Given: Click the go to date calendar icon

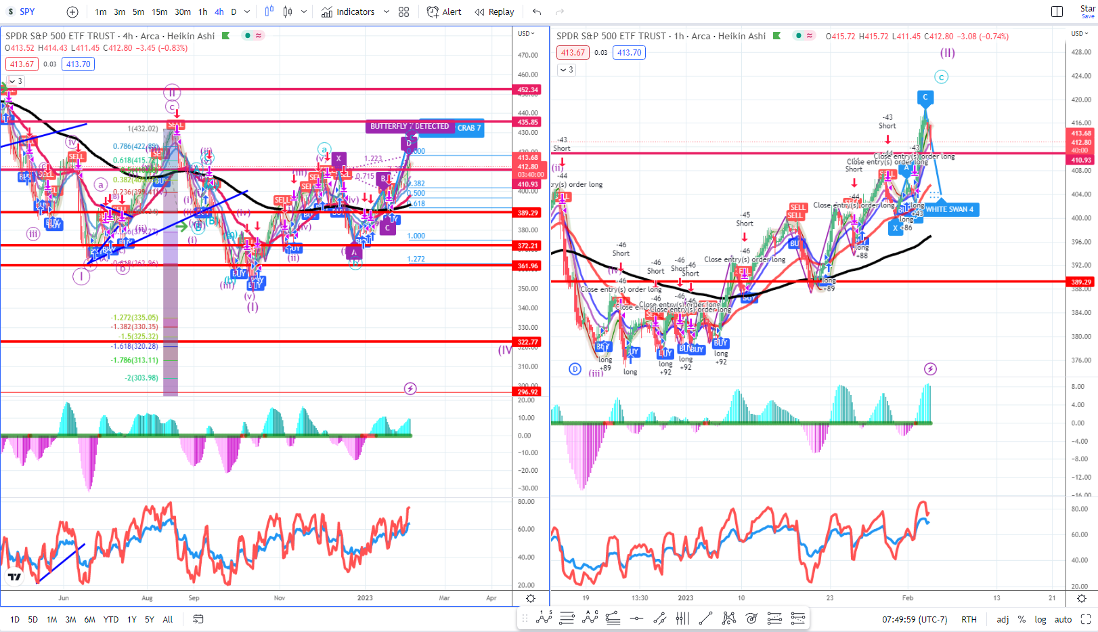Looking at the screenshot, I should point(198,619).
